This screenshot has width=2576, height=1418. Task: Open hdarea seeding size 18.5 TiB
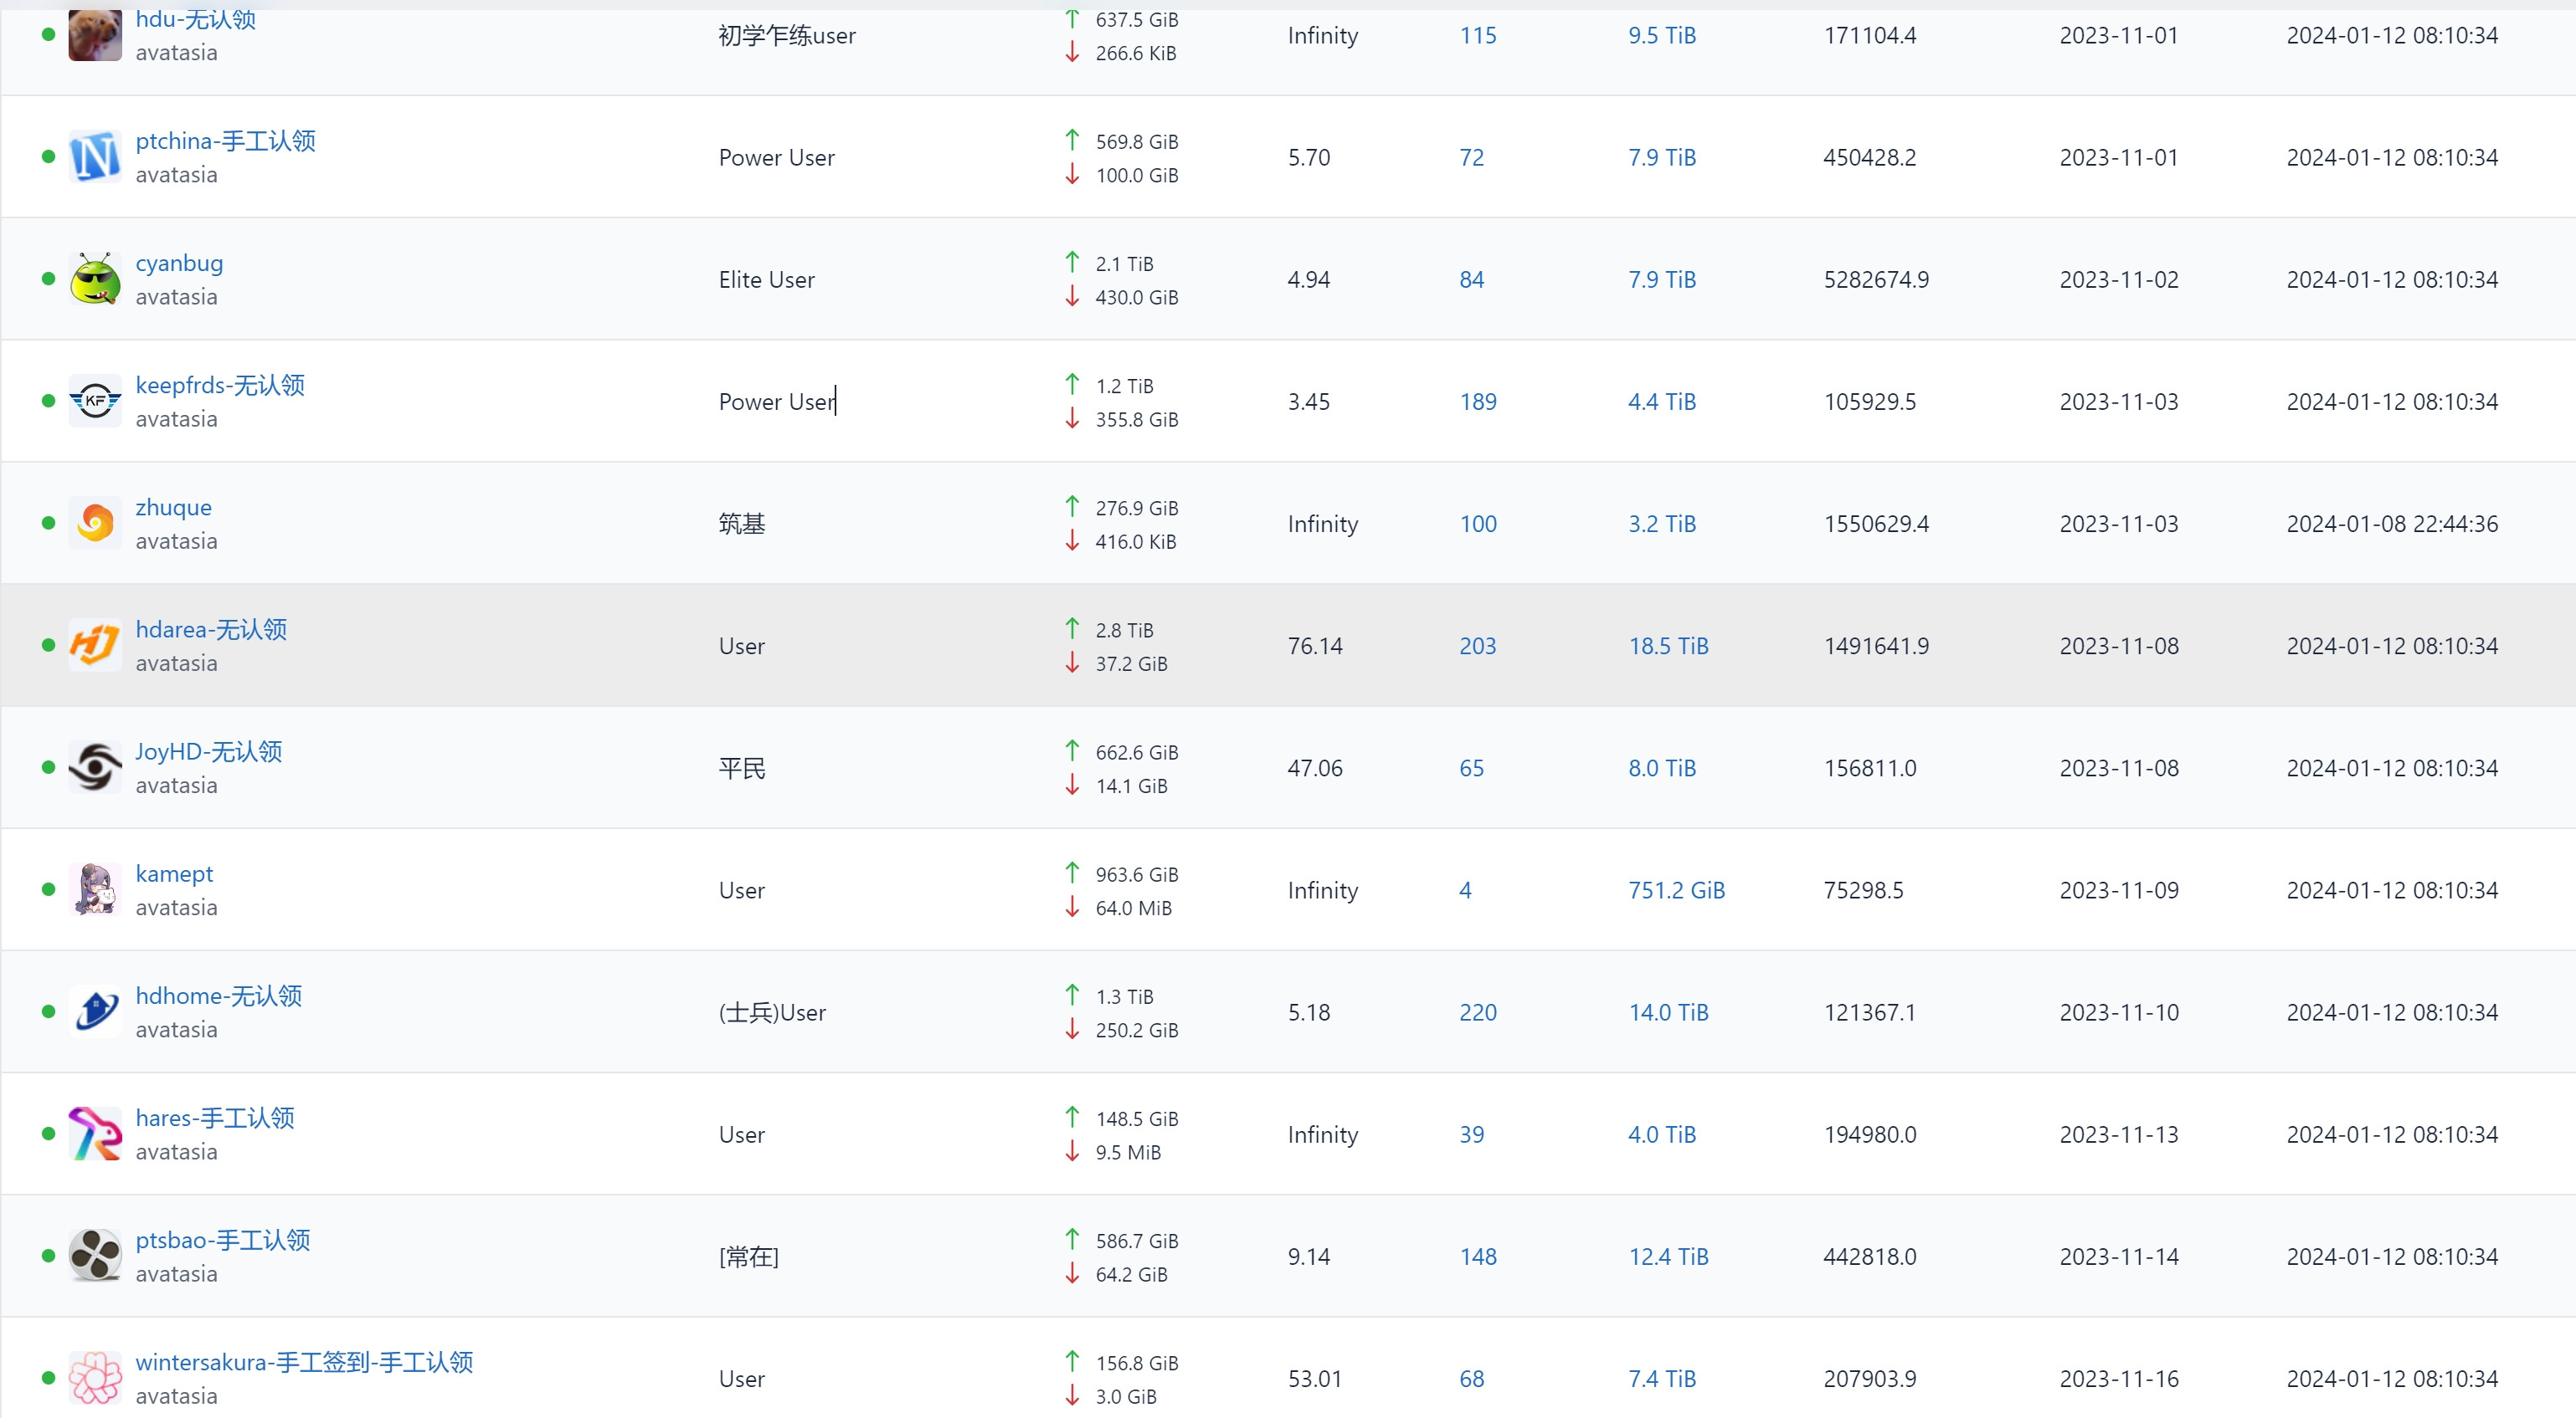pyautogui.click(x=1668, y=646)
